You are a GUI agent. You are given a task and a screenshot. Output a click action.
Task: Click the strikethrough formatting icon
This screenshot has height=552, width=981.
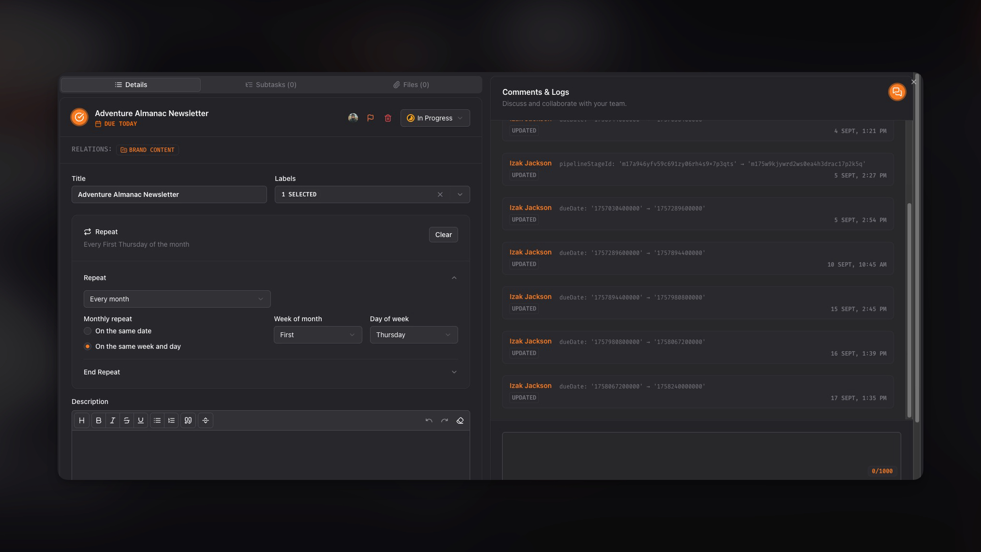coord(127,420)
